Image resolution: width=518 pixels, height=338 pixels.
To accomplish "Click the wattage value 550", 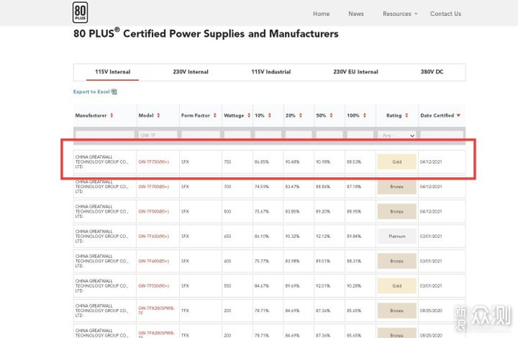I will click(x=227, y=285).
